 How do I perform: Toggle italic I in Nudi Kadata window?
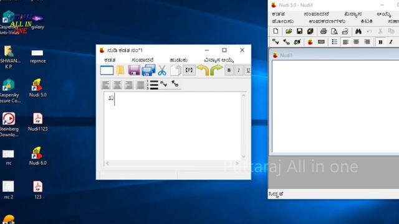coord(238,70)
